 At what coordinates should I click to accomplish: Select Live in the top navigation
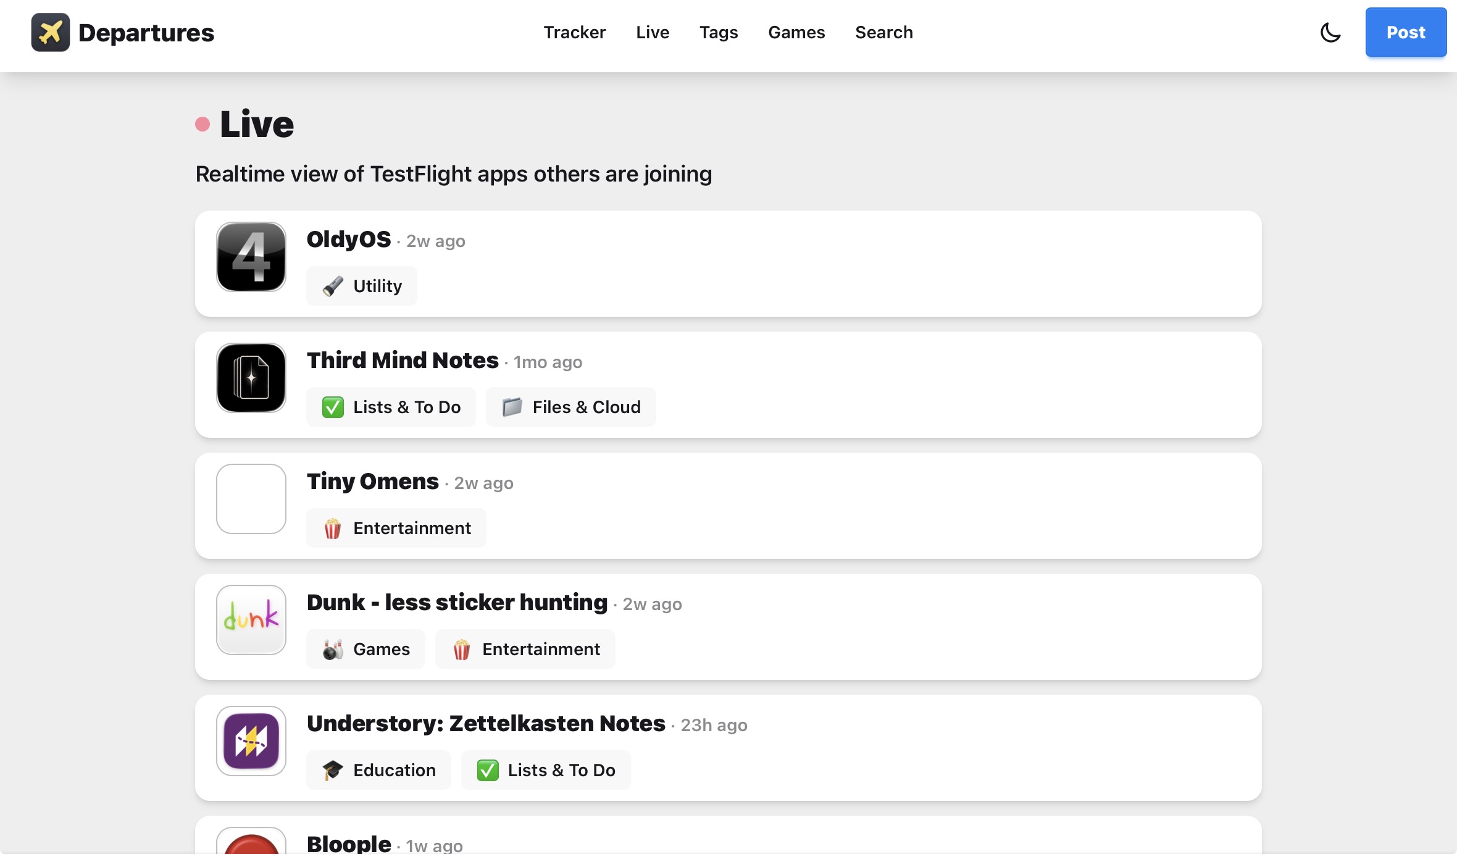pyautogui.click(x=653, y=32)
